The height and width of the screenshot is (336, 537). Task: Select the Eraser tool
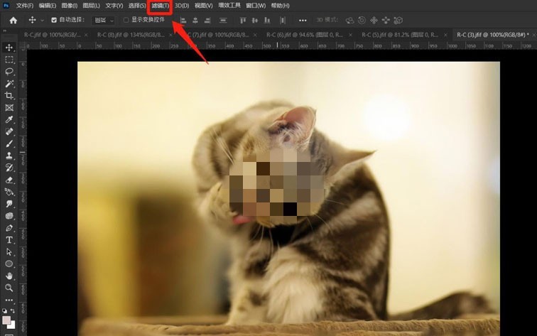pyautogui.click(x=9, y=180)
